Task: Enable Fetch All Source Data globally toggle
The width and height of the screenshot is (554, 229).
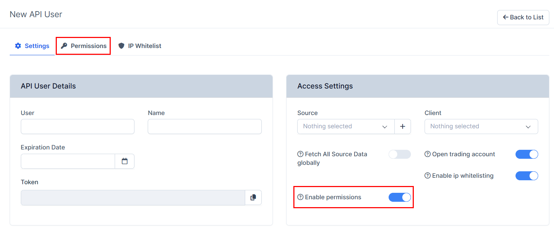Action: [x=399, y=154]
